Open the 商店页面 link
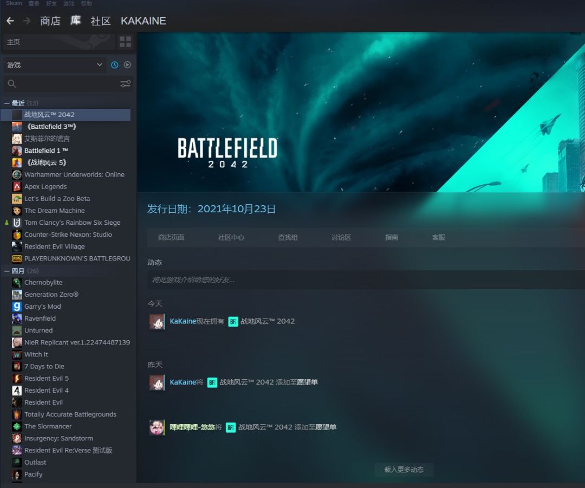Screen dimensions: 585x488 click(171, 237)
